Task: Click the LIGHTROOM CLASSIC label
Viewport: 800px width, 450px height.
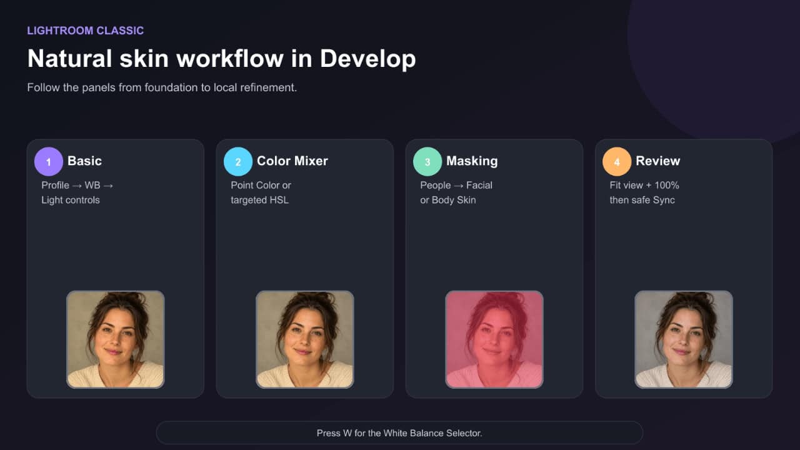Action: (x=86, y=31)
